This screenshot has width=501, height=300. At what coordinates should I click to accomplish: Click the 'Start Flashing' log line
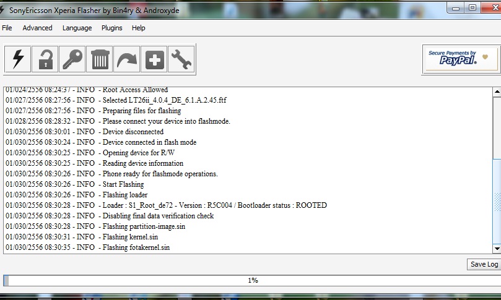click(x=75, y=184)
